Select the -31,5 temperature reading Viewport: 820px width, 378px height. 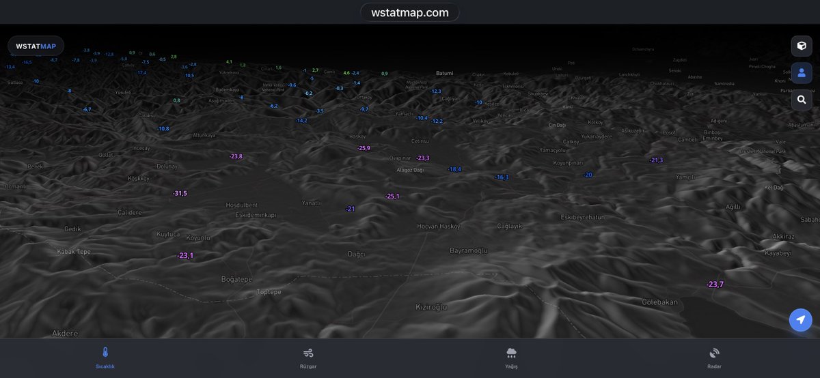[x=180, y=194]
